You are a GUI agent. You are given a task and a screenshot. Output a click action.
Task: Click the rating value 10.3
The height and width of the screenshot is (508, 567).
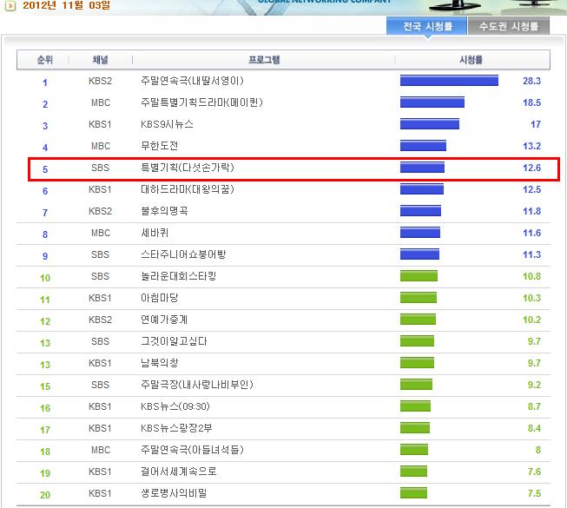(531, 298)
